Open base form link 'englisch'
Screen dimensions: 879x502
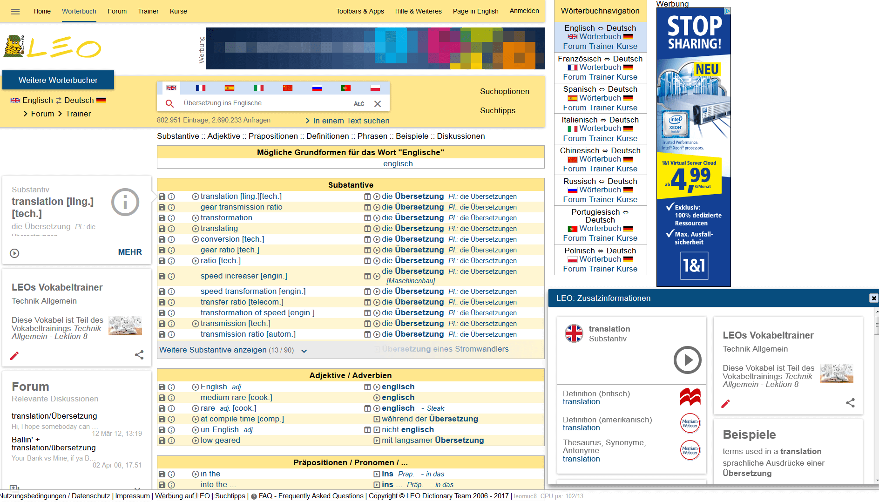(398, 163)
